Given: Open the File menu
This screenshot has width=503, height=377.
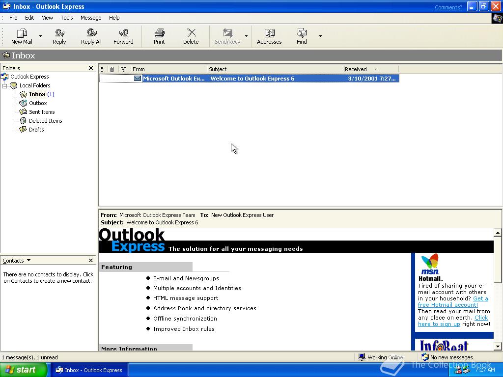Looking at the screenshot, I should tap(13, 18).
